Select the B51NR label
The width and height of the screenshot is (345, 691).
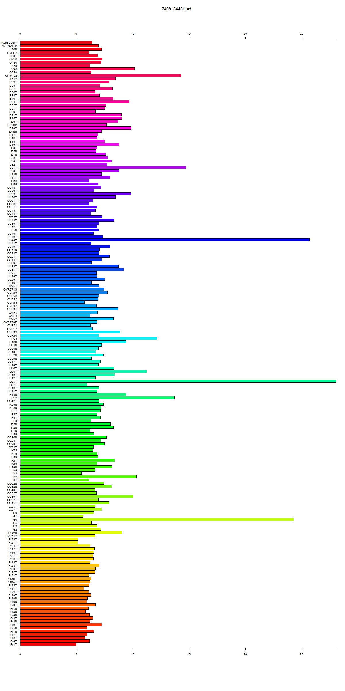(x=12, y=125)
